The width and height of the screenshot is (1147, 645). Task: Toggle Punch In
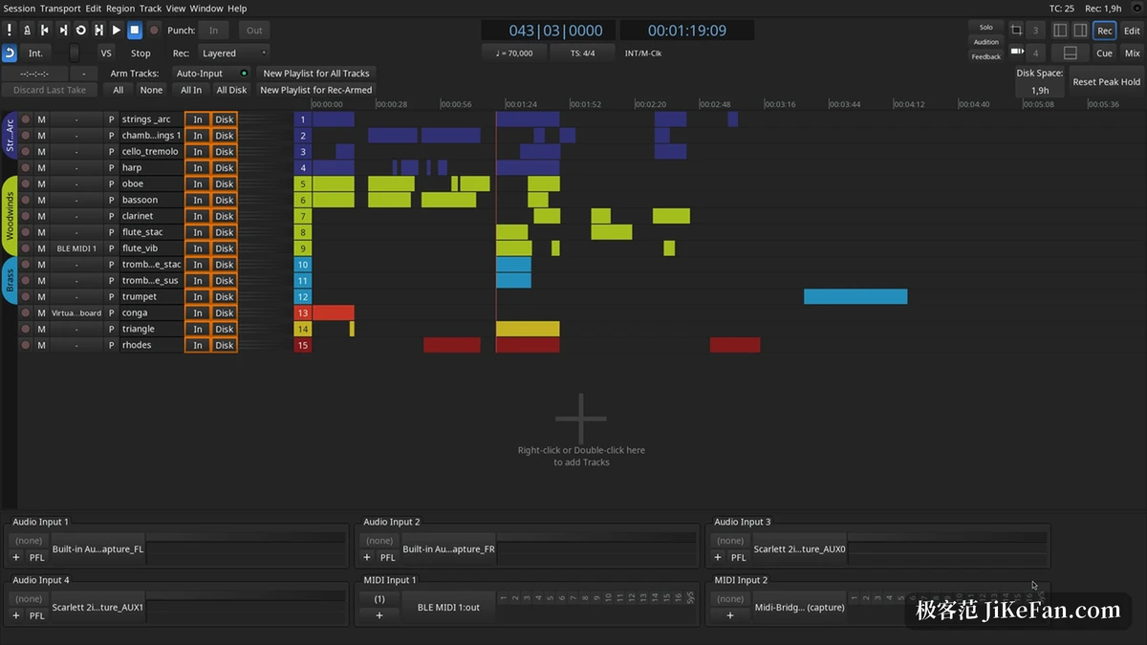point(213,31)
